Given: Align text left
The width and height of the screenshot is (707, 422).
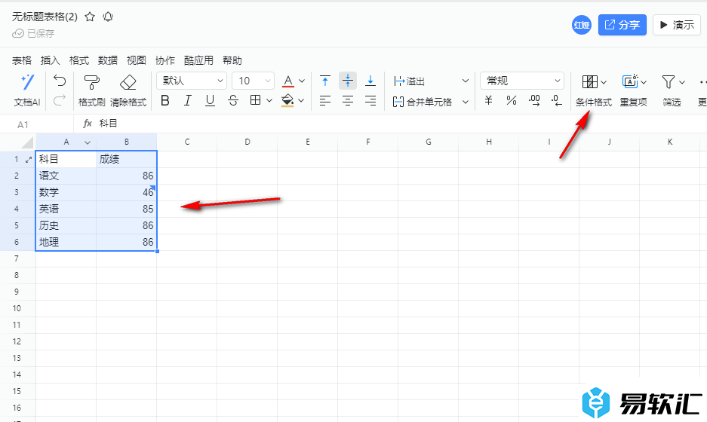Looking at the screenshot, I should [x=325, y=100].
